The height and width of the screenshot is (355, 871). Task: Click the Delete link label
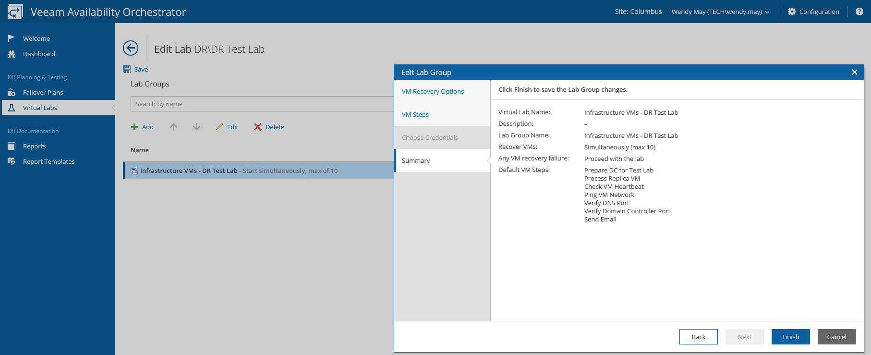[x=275, y=127]
